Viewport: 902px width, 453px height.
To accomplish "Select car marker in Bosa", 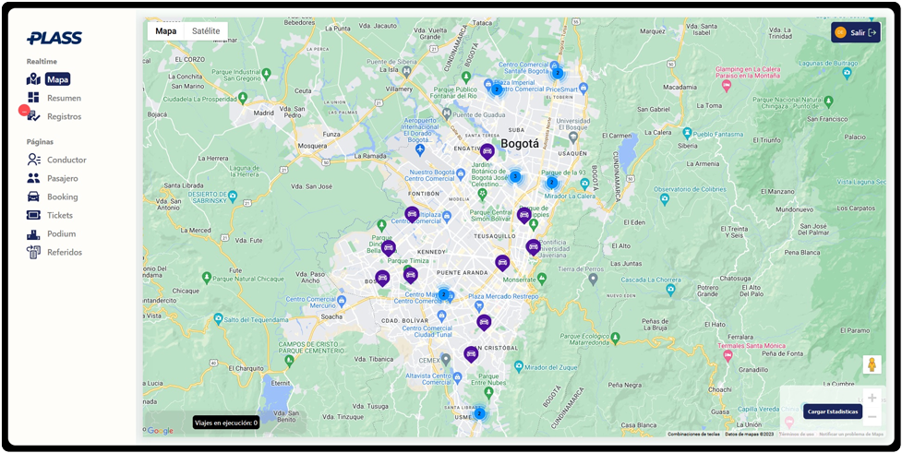I will pyautogui.click(x=382, y=279).
